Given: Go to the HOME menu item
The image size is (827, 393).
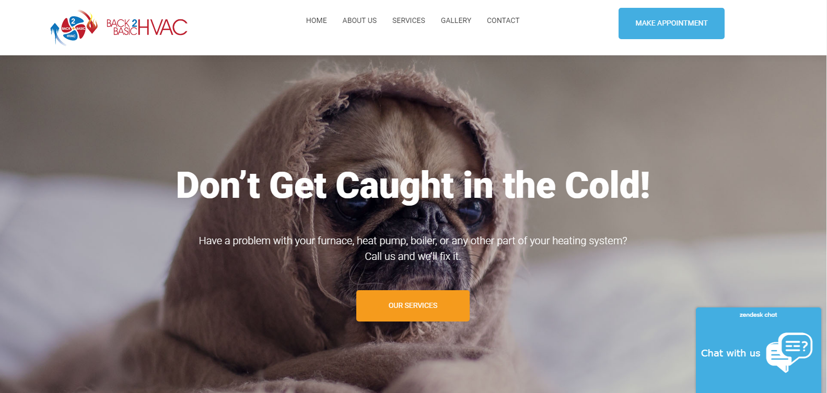Looking at the screenshot, I should click(317, 20).
